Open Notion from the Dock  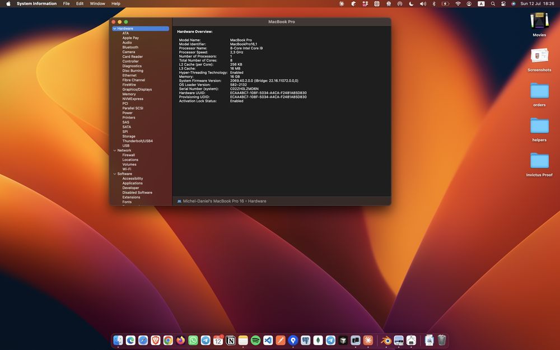[231, 340]
